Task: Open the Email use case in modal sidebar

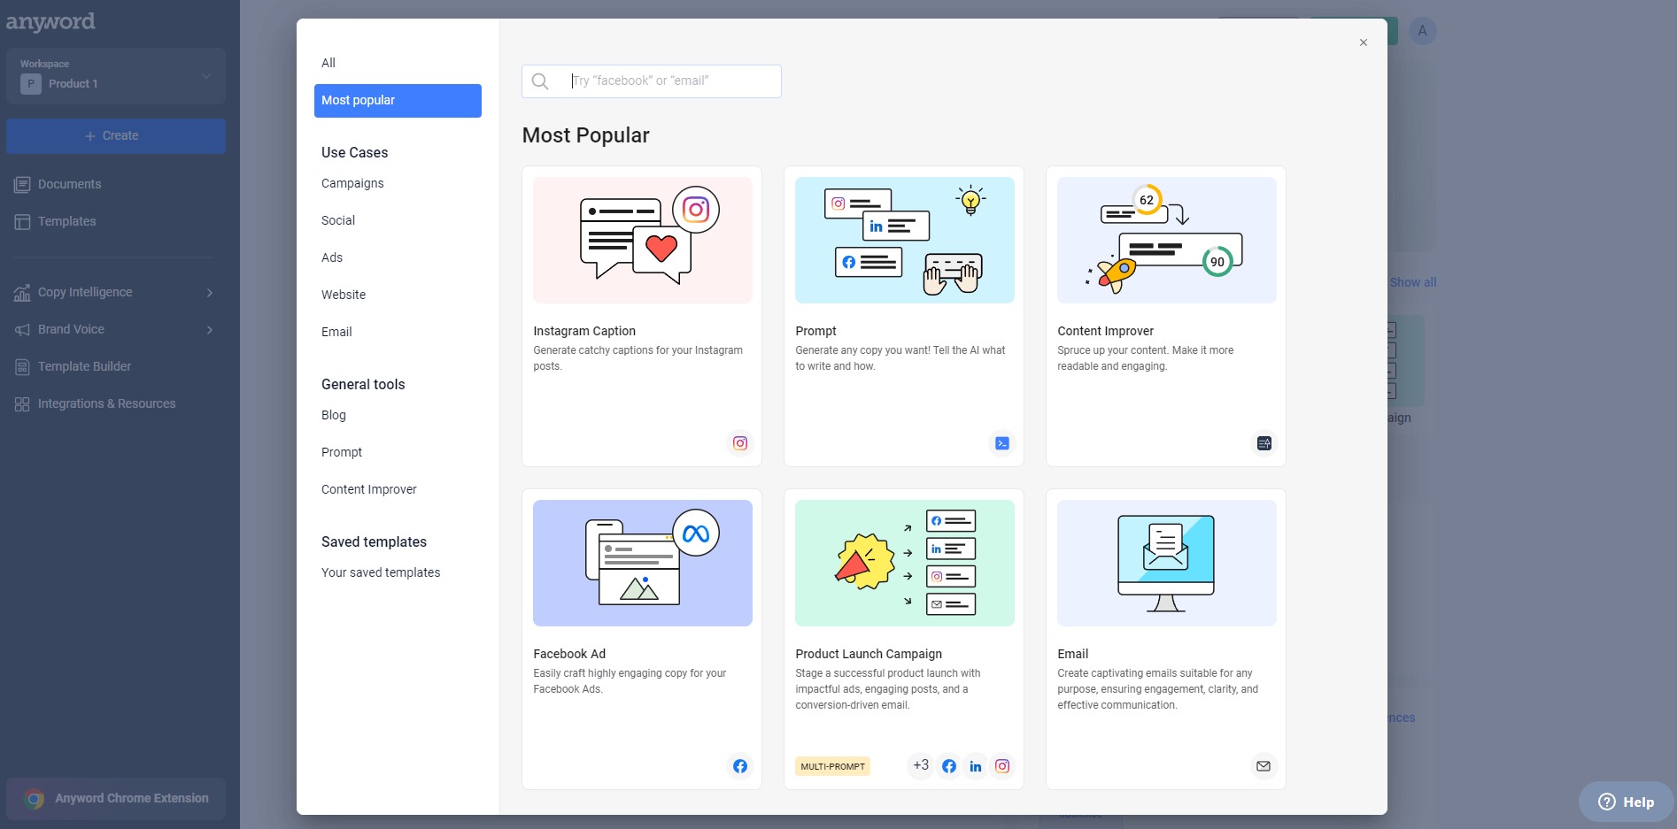Action: click(x=336, y=332)
